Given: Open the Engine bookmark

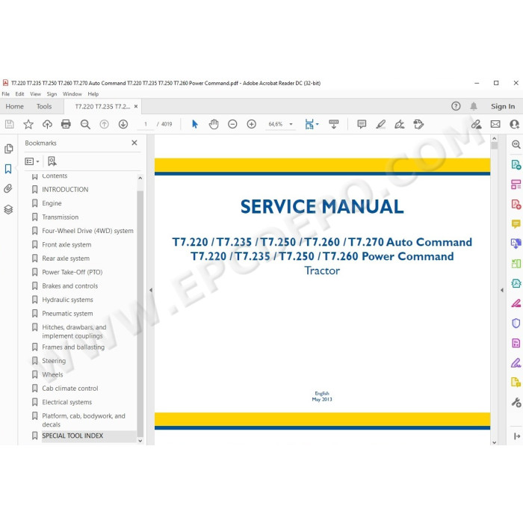Looking at the screenshot, I should pos(52,203).
